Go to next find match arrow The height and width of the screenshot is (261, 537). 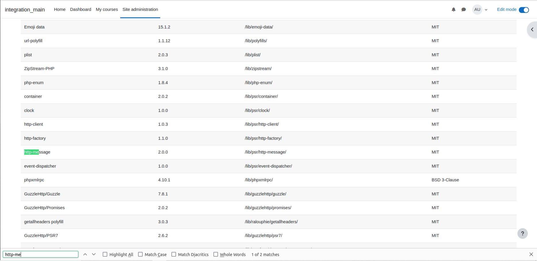click(94, 254)
